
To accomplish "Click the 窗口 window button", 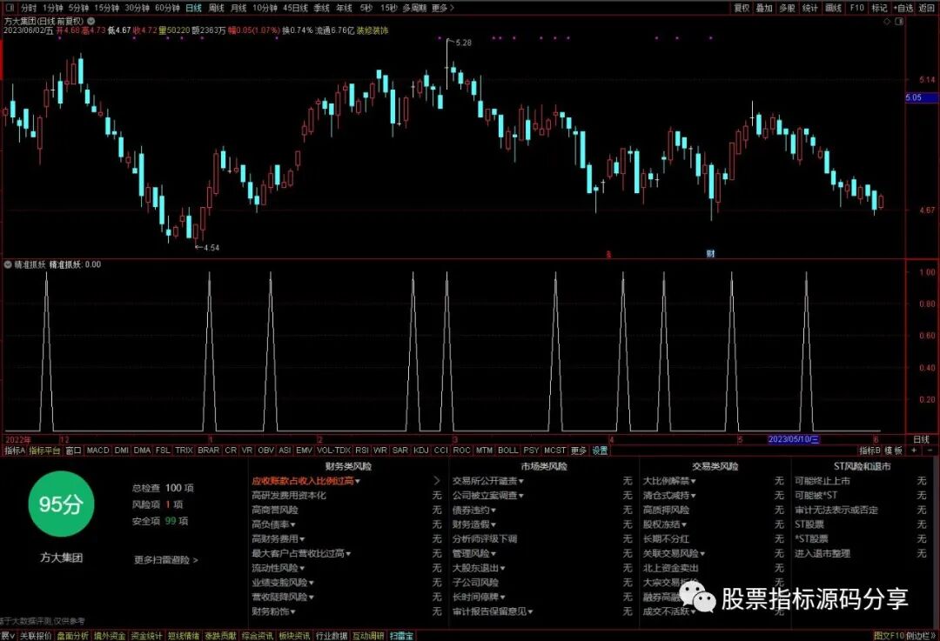I will coord(73,450).
